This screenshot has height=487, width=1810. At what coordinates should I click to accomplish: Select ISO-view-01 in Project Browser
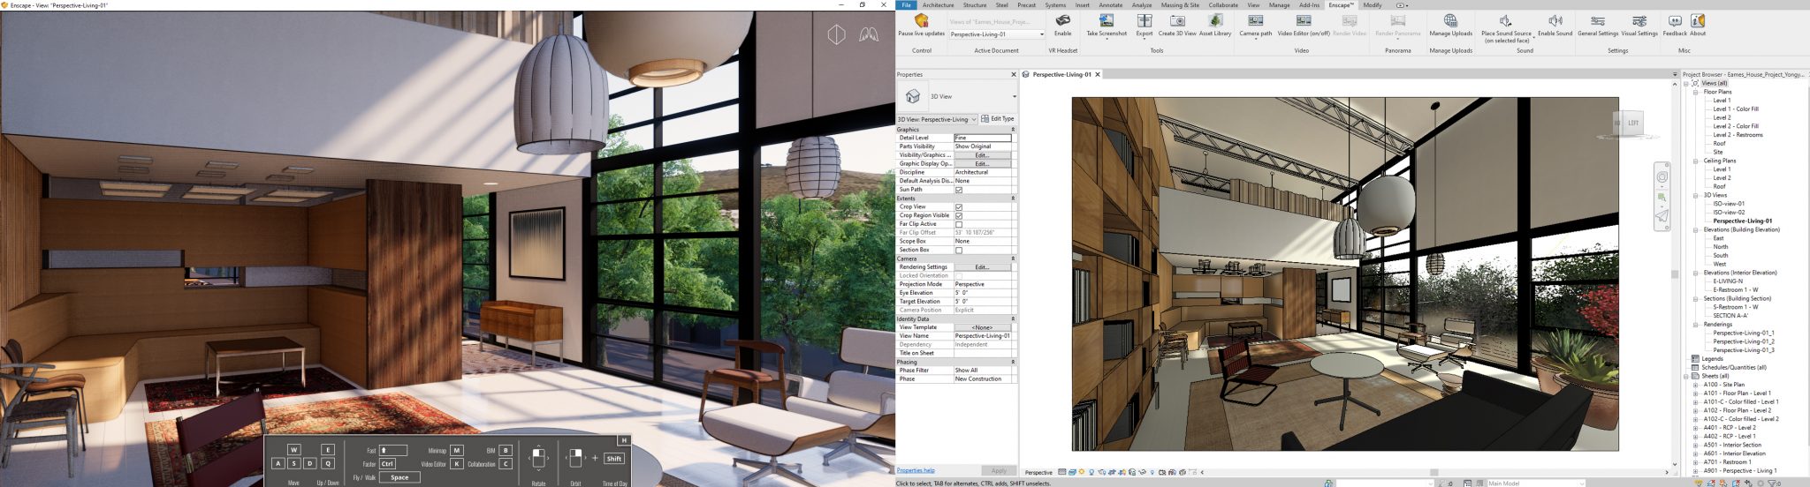point(1729,204)
